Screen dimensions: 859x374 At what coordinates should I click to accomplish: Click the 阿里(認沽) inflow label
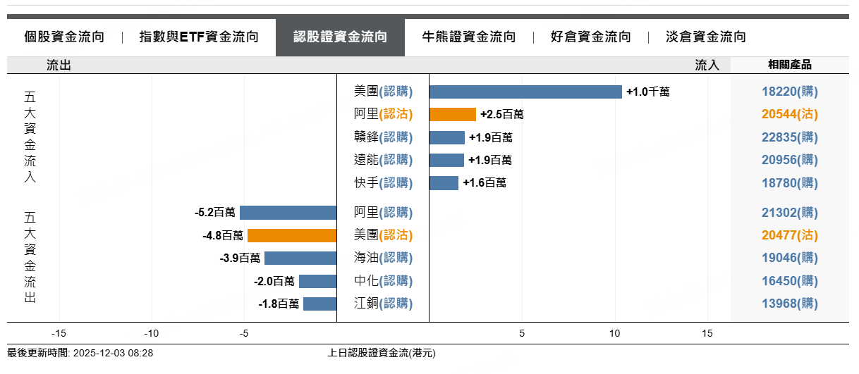click(383, 114)
